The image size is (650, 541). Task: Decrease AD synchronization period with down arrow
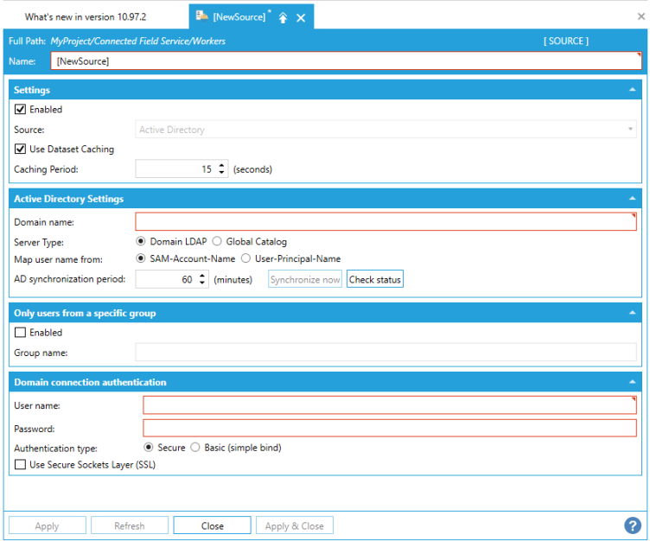click(203, 283)
